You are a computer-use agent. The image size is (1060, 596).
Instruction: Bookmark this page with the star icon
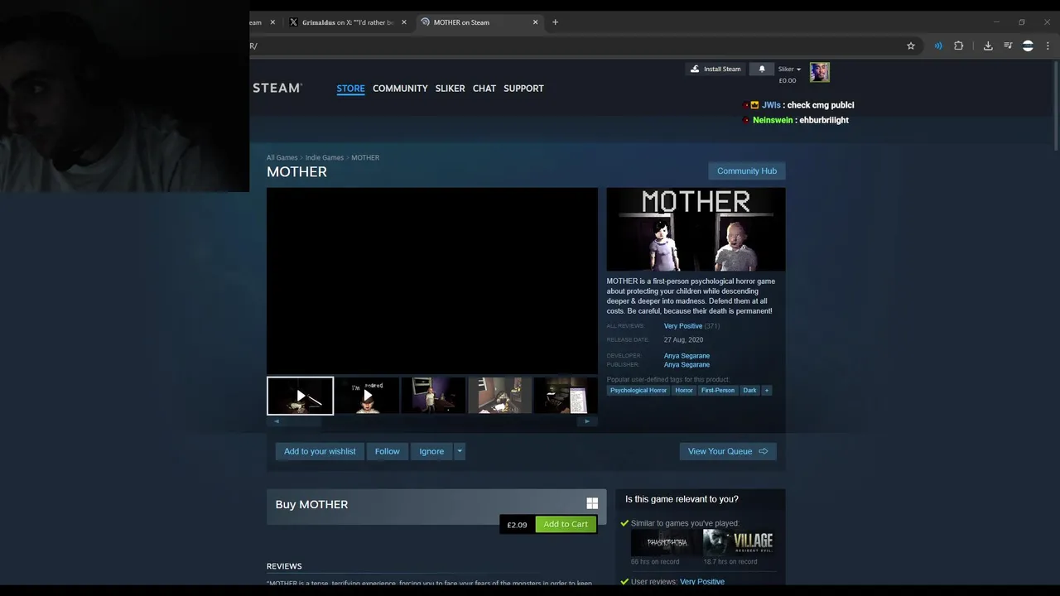tap(911, 46)
